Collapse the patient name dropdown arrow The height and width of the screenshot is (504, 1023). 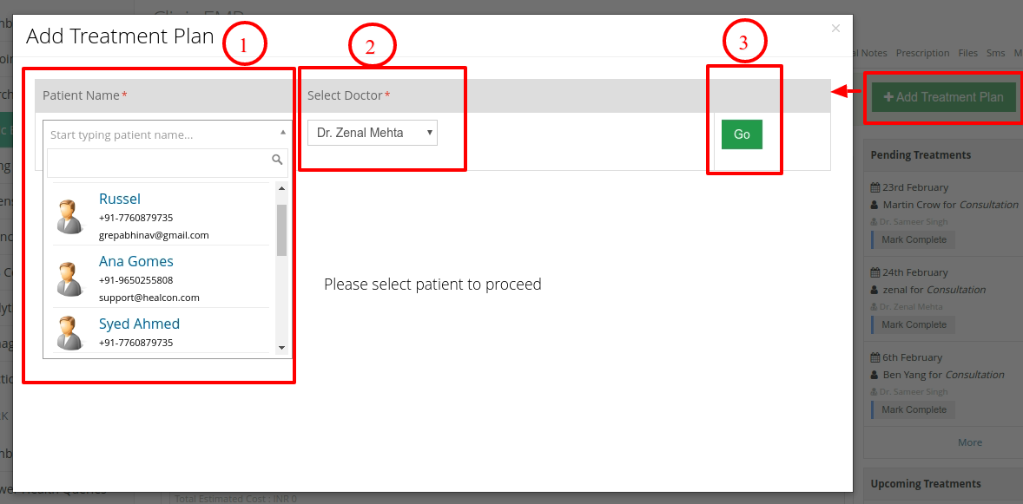[282, 132]
